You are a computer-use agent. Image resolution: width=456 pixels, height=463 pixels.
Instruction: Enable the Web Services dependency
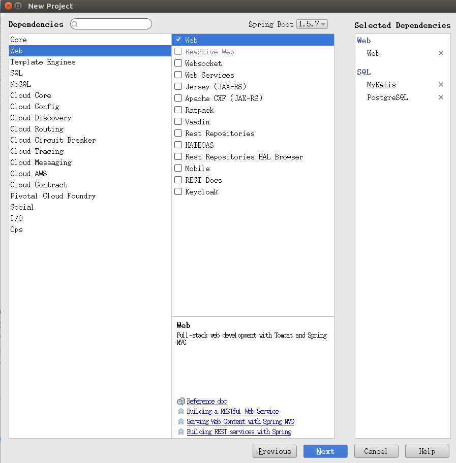point(178,75)
